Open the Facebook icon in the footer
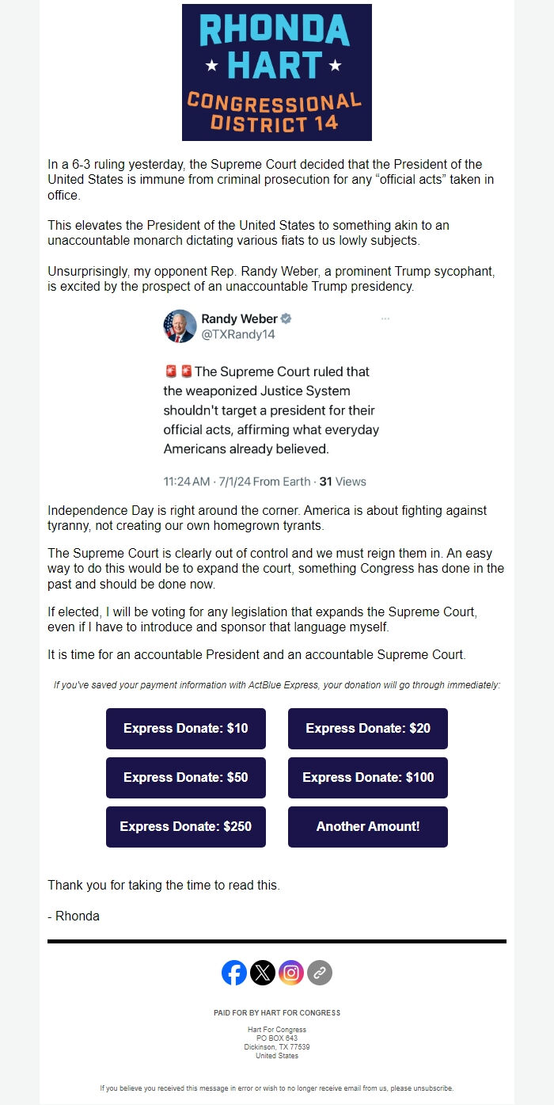The width and height of the screenshot is (554, 1105). pos(235,973)
